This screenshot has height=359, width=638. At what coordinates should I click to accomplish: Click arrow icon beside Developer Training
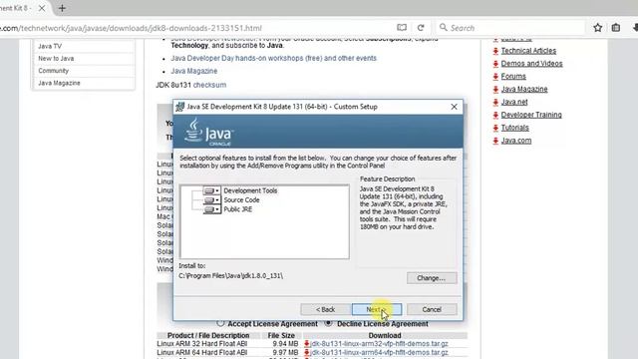click(495, 116)
